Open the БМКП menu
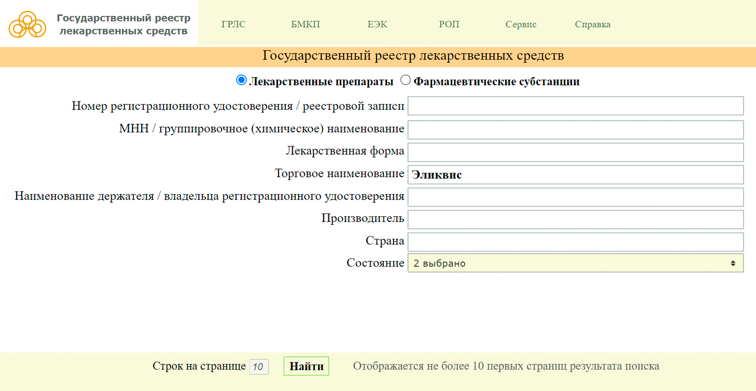 pyautogui.click(x=305, y=24)
